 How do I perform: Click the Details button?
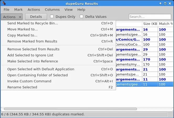pos(36,17)
